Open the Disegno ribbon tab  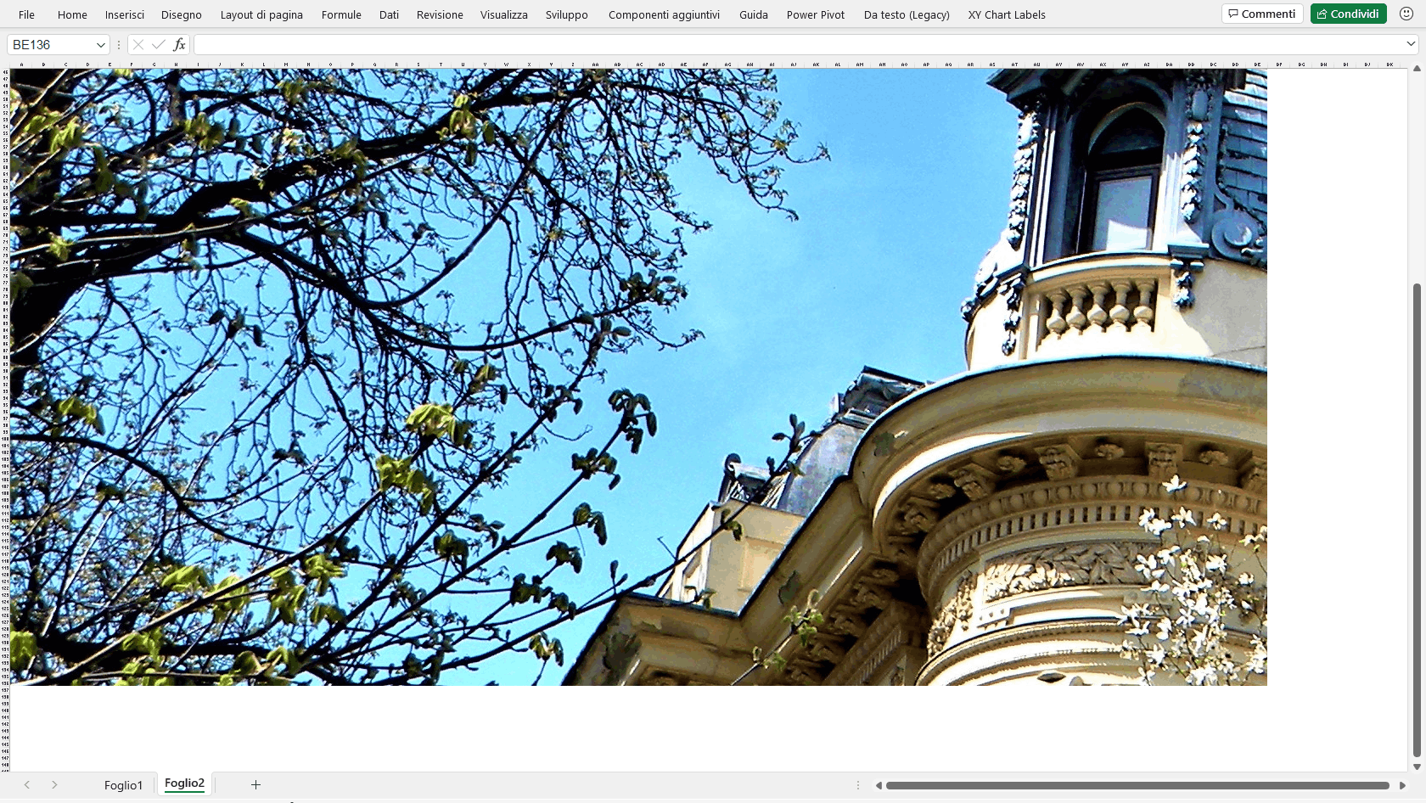click(x=182, y=14)
